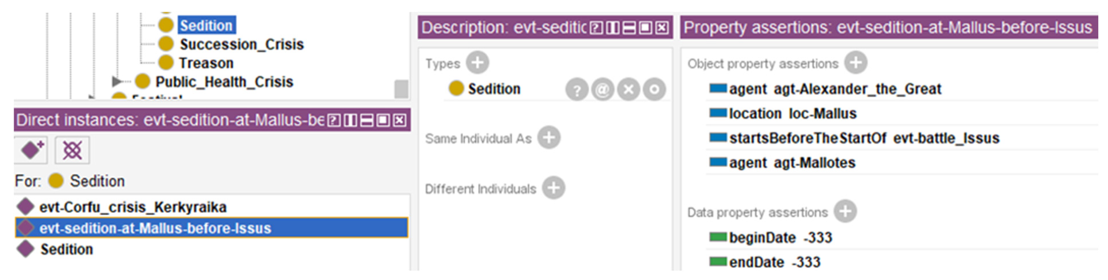1108x280 pixels.
Task: Click the beginDate -333 data assertion
Action: click(780, 238)
